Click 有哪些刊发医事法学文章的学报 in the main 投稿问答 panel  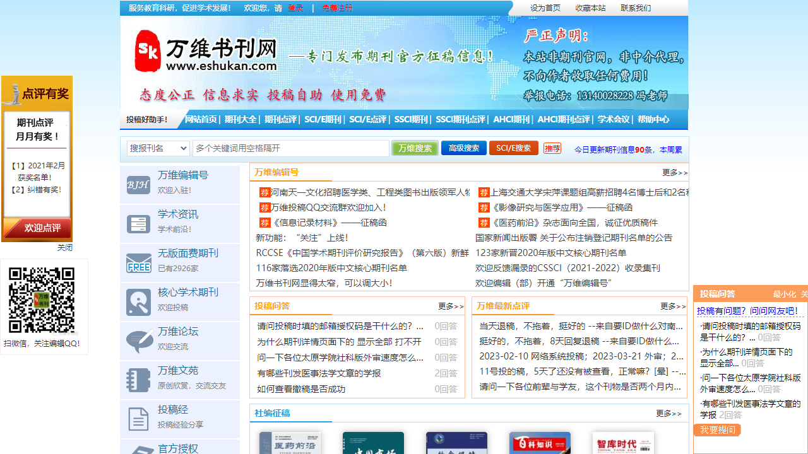coord(319,373)
